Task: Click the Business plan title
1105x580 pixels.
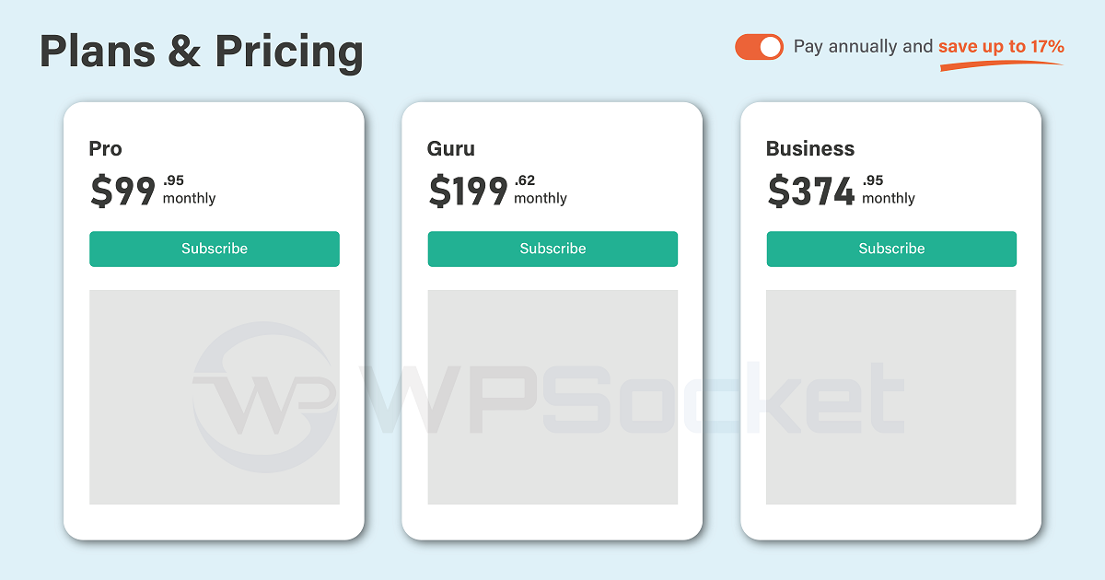Action: click(x=810, y=149)
